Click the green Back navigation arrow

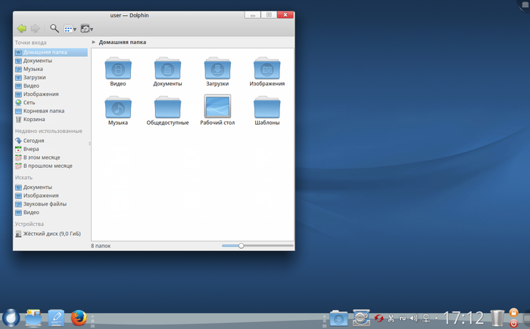[22, 28]
